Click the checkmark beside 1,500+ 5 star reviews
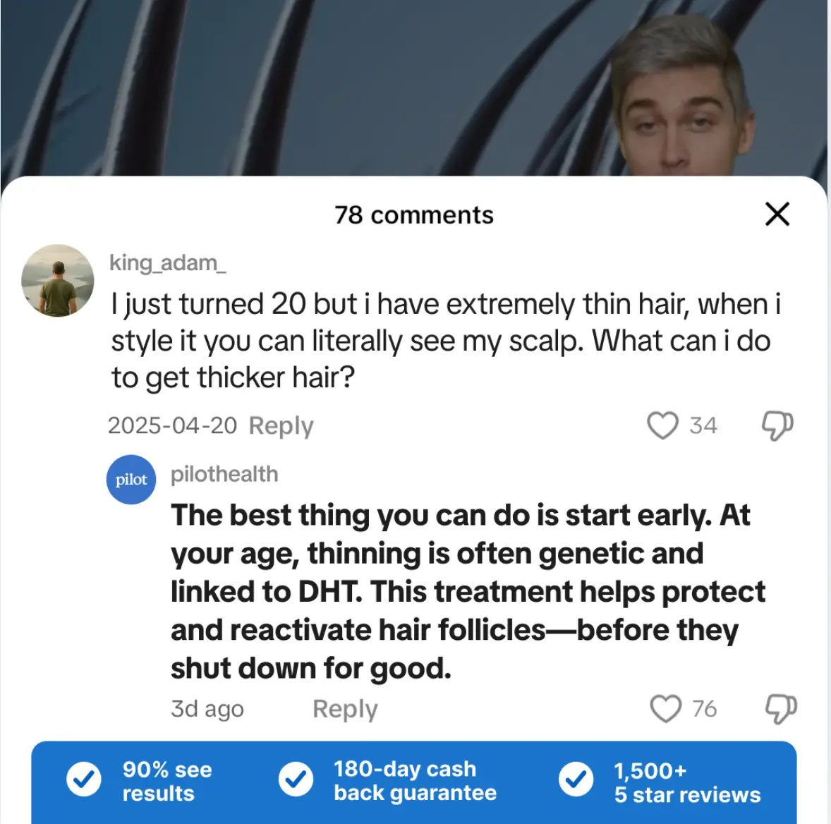831x824 pixels. point(576,779)
